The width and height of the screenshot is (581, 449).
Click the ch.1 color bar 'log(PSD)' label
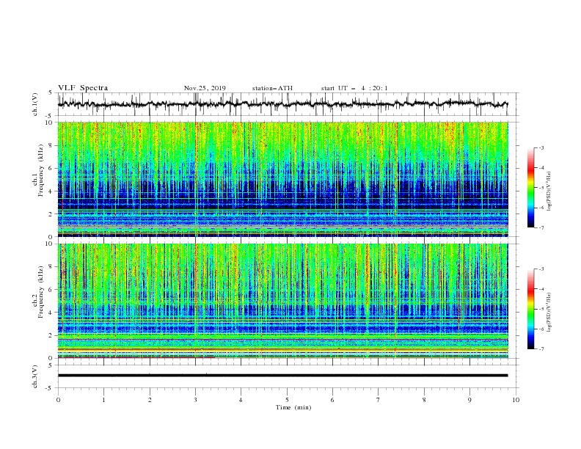coord(549,191)
